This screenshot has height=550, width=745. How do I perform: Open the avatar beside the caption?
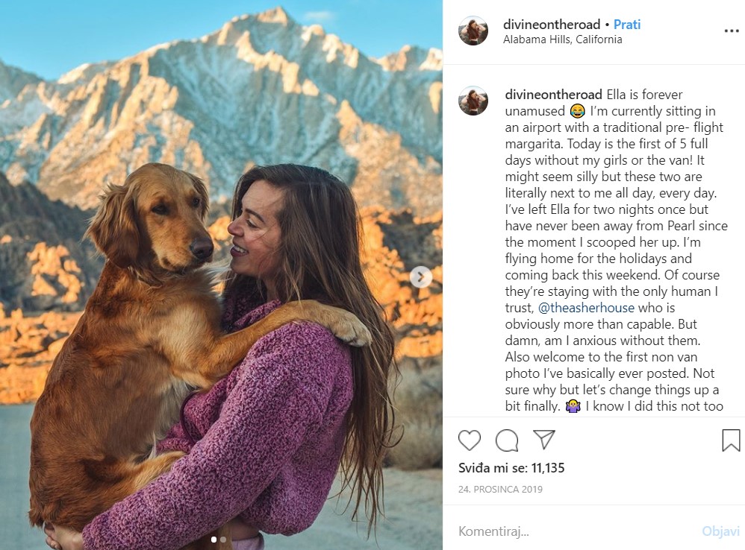click(x=473, y=101)
